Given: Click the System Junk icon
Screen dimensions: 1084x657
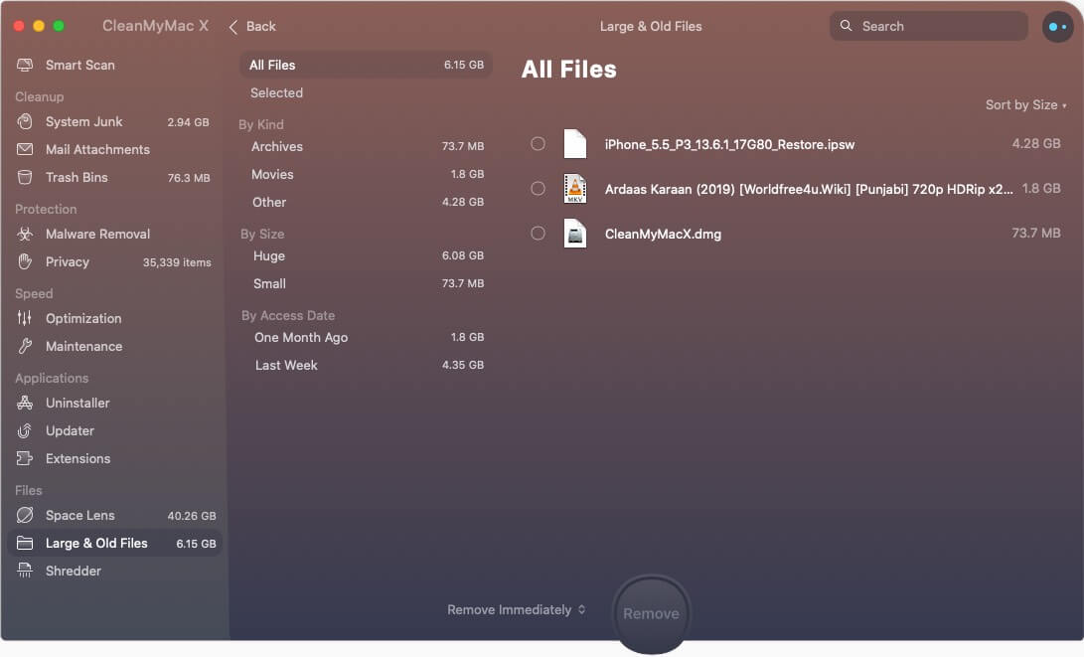Looking at the screenshot, I should click(25, 121).
